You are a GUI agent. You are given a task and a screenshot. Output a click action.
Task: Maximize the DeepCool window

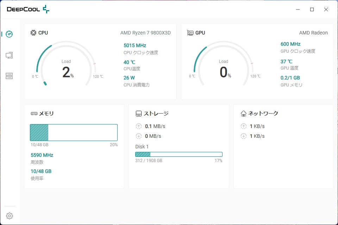pyautogui.click(x=312, y=9)
